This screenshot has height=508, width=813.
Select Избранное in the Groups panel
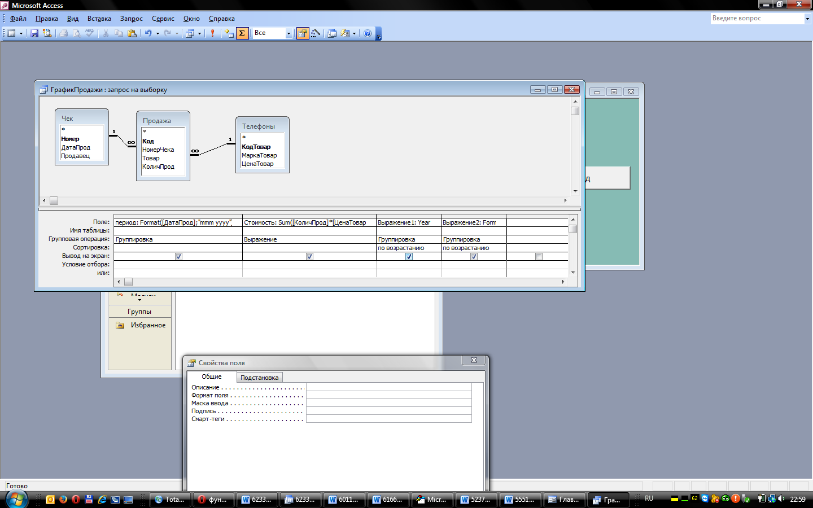pos(148,325)
